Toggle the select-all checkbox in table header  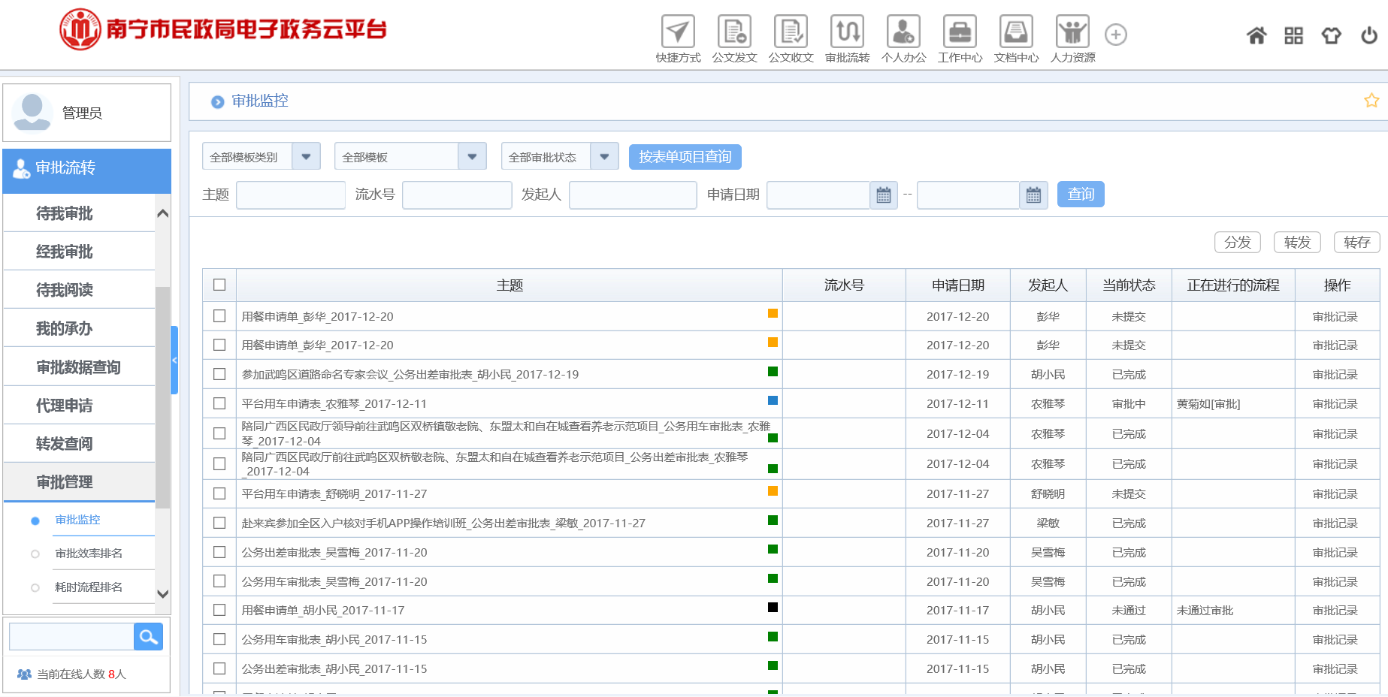[219, 285]
